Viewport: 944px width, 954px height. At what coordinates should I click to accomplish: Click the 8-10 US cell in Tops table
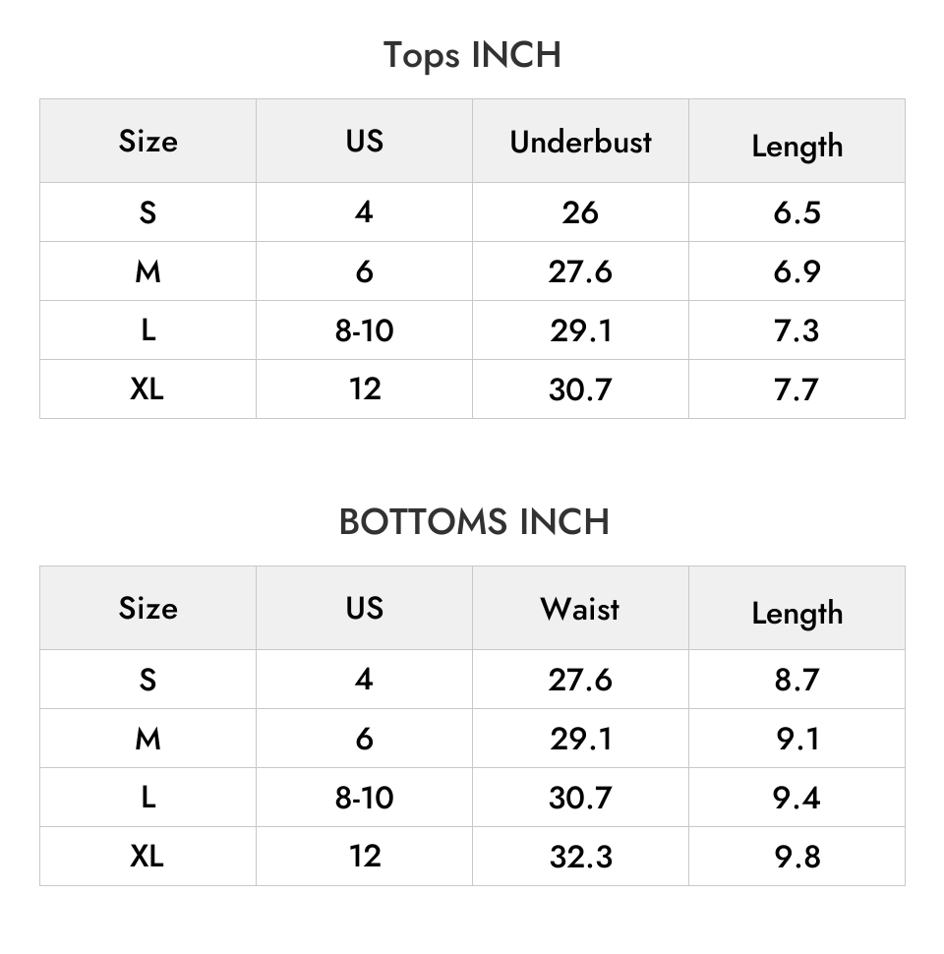click(365, 330)
